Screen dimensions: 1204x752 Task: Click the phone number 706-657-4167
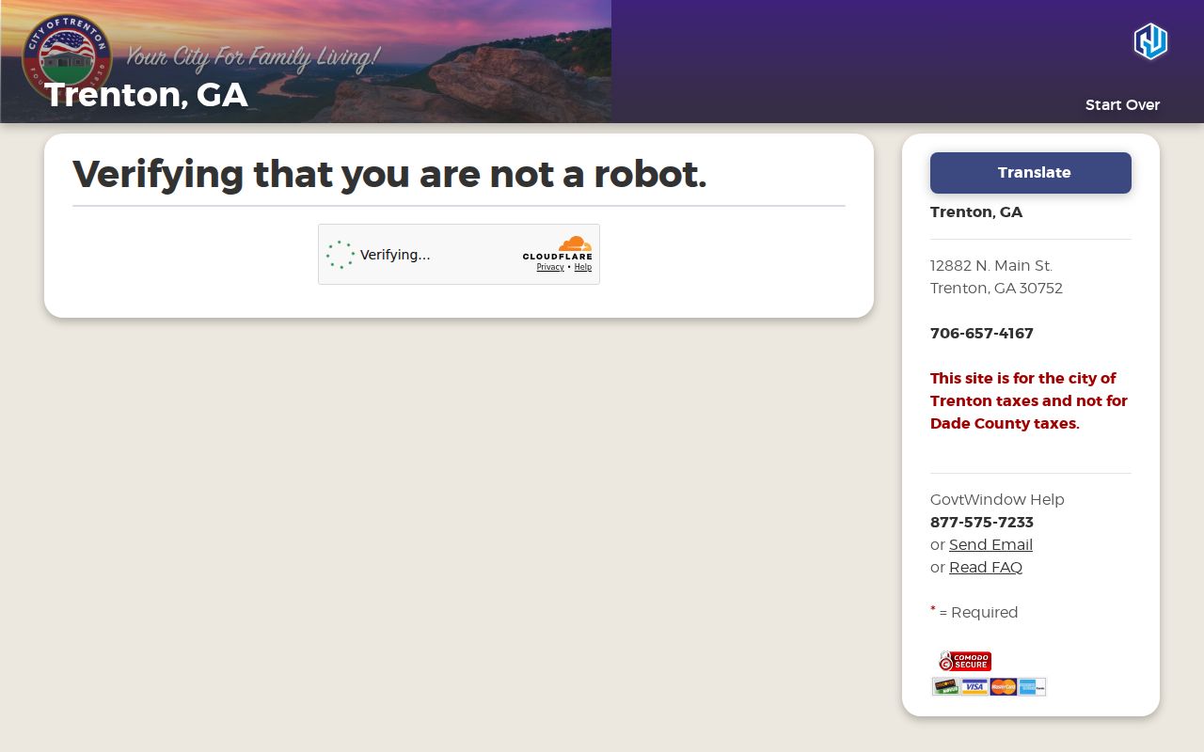pyautogui.click(x=982, y=334)
